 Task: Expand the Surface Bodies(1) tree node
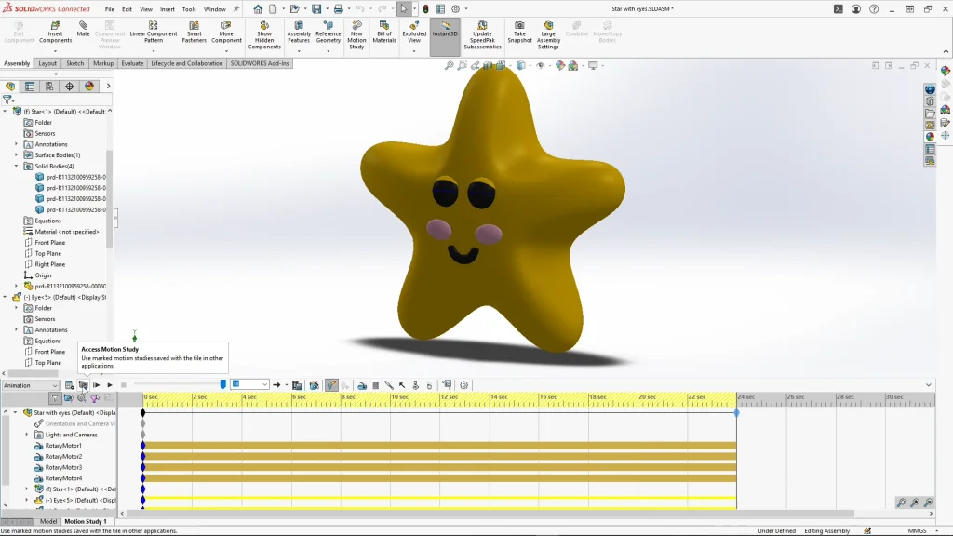coord(16,155)
